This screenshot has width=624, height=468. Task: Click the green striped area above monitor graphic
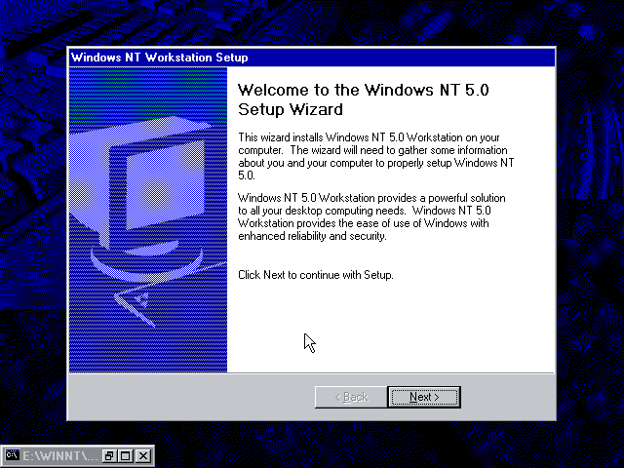click(x=148, y=92)
